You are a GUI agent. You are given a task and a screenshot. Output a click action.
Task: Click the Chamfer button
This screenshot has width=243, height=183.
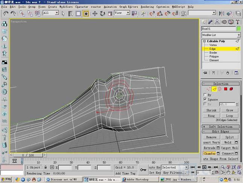tap(210, 154)
